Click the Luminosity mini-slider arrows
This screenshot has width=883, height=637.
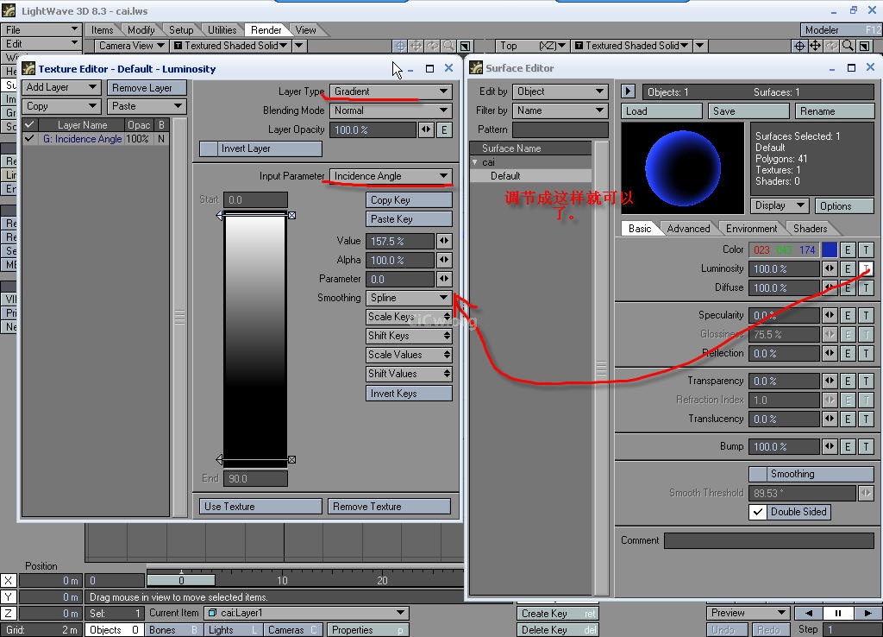point(829,269)
